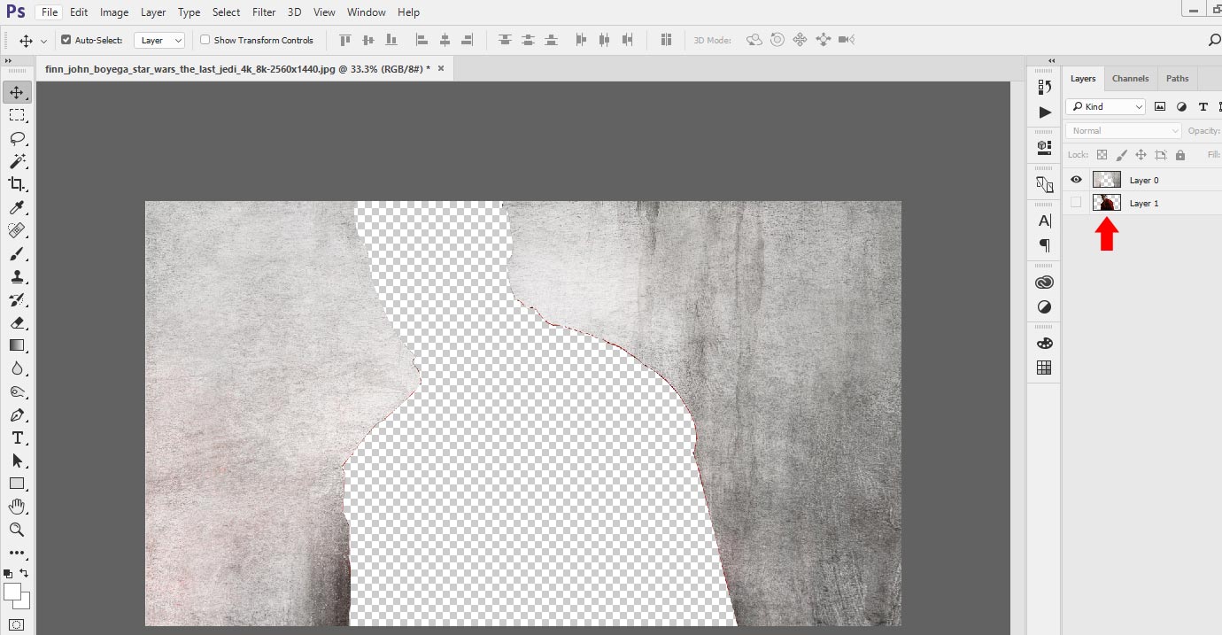Select the Zoom tool
1222x635 pixels.
17,530
